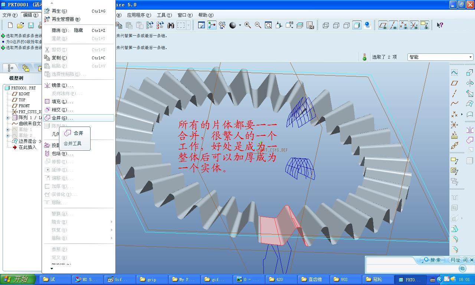Expand more items at menu bottom arrow
Screen dimensions: 475x285
[x=52, y=268]
